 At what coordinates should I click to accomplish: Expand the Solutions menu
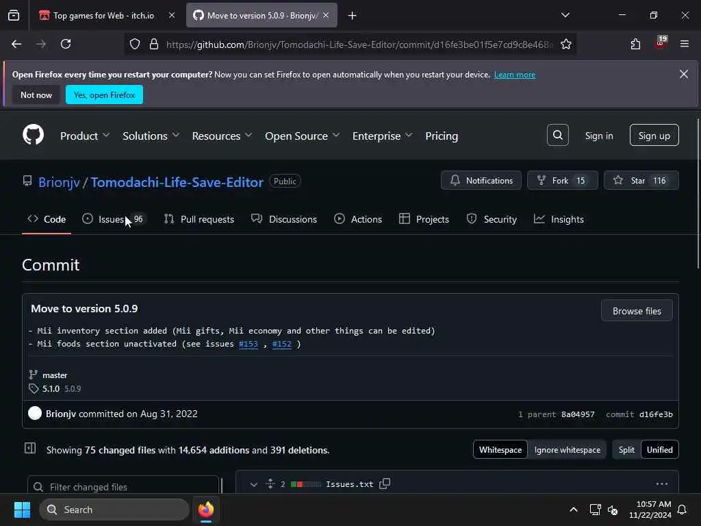point(151,136)
